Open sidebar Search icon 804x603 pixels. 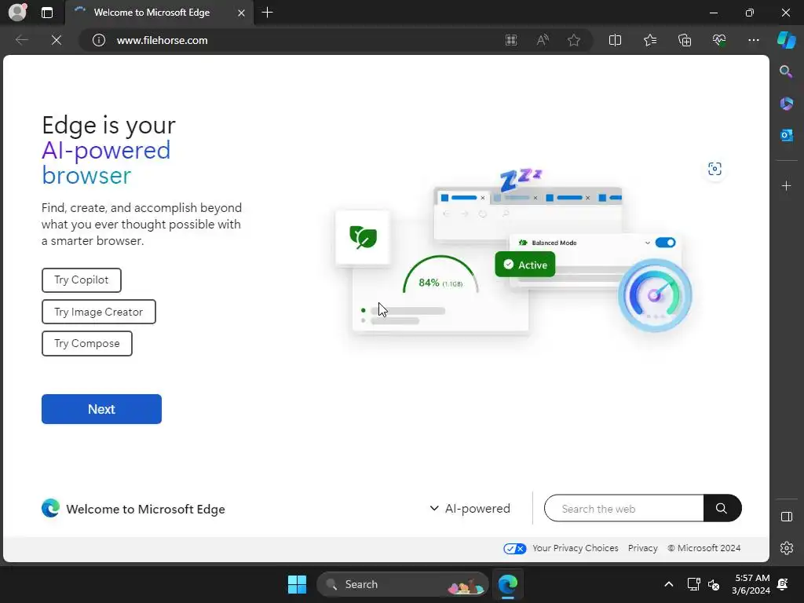pos(786,71)
